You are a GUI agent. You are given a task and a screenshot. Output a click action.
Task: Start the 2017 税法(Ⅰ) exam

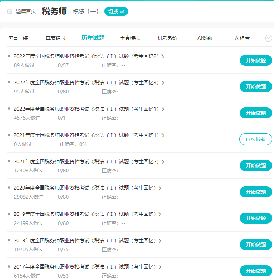[x=255, y=271]
